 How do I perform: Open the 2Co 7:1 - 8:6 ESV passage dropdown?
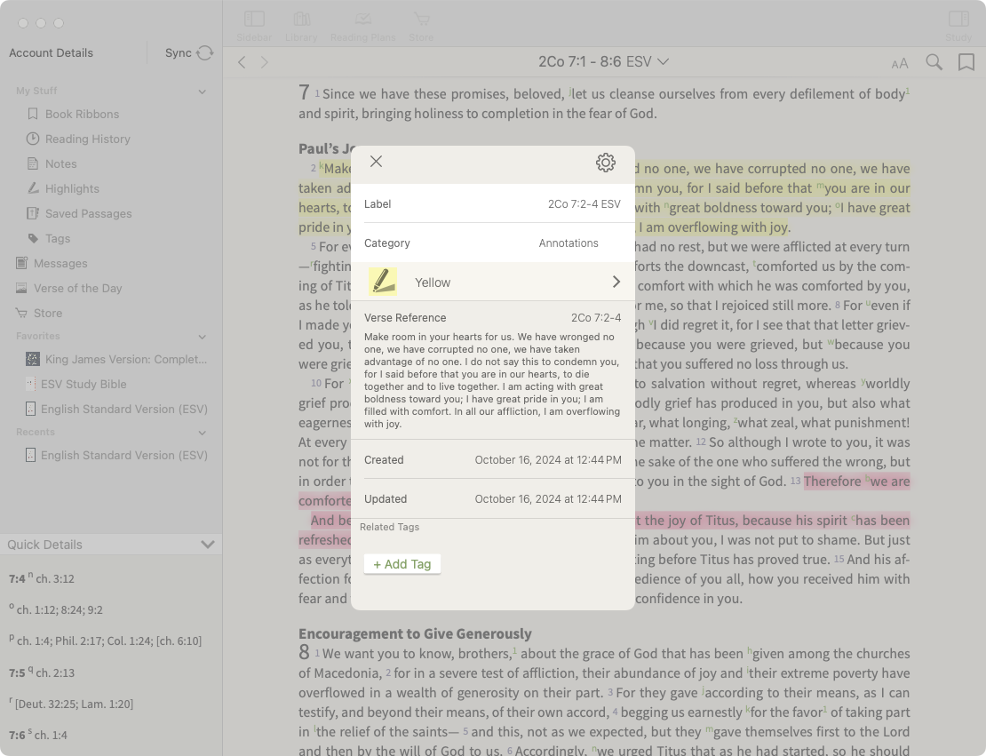pos(604,61)
